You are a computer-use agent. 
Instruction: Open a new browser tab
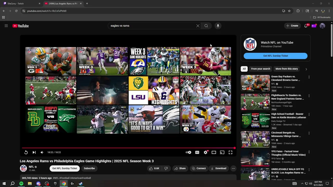pos(87,4)
